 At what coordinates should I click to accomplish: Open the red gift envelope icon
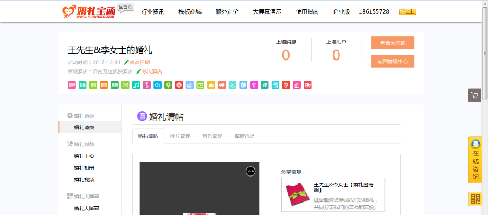pos(286,85)
